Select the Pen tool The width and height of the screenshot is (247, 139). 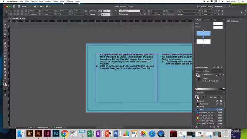point(5,44)
